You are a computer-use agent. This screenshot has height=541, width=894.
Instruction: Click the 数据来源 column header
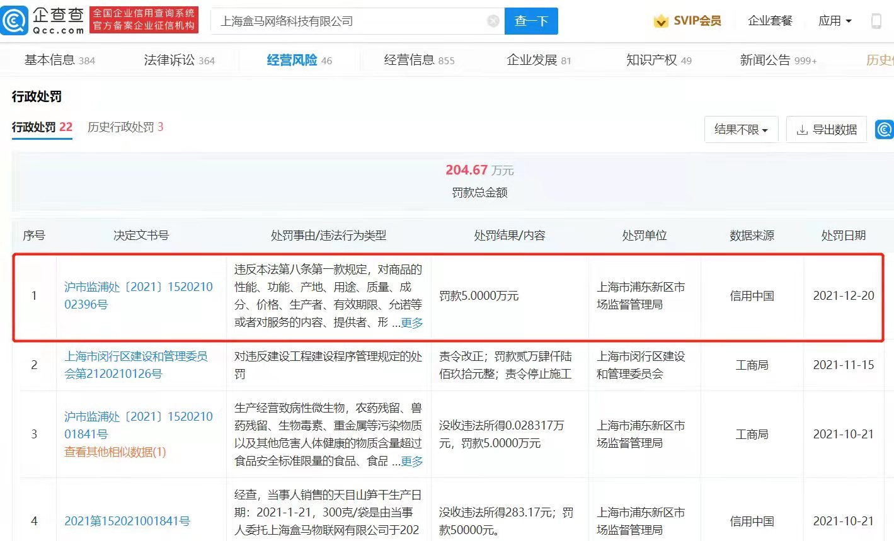point(752,236)
